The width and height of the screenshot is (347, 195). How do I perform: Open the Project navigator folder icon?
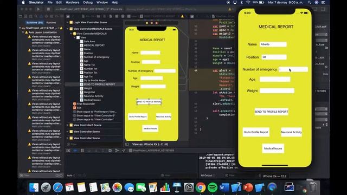(x=21, y=16)
